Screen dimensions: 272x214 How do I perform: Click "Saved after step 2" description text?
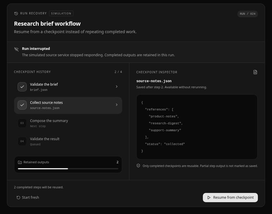[171, 87]
